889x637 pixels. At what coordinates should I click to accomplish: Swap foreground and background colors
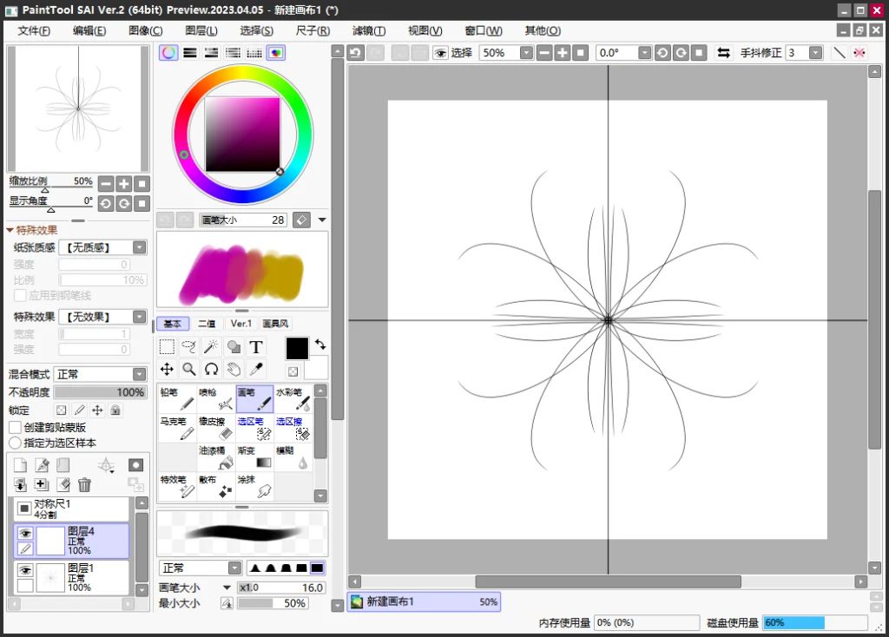pyautogui.click(x=320, y=345)
